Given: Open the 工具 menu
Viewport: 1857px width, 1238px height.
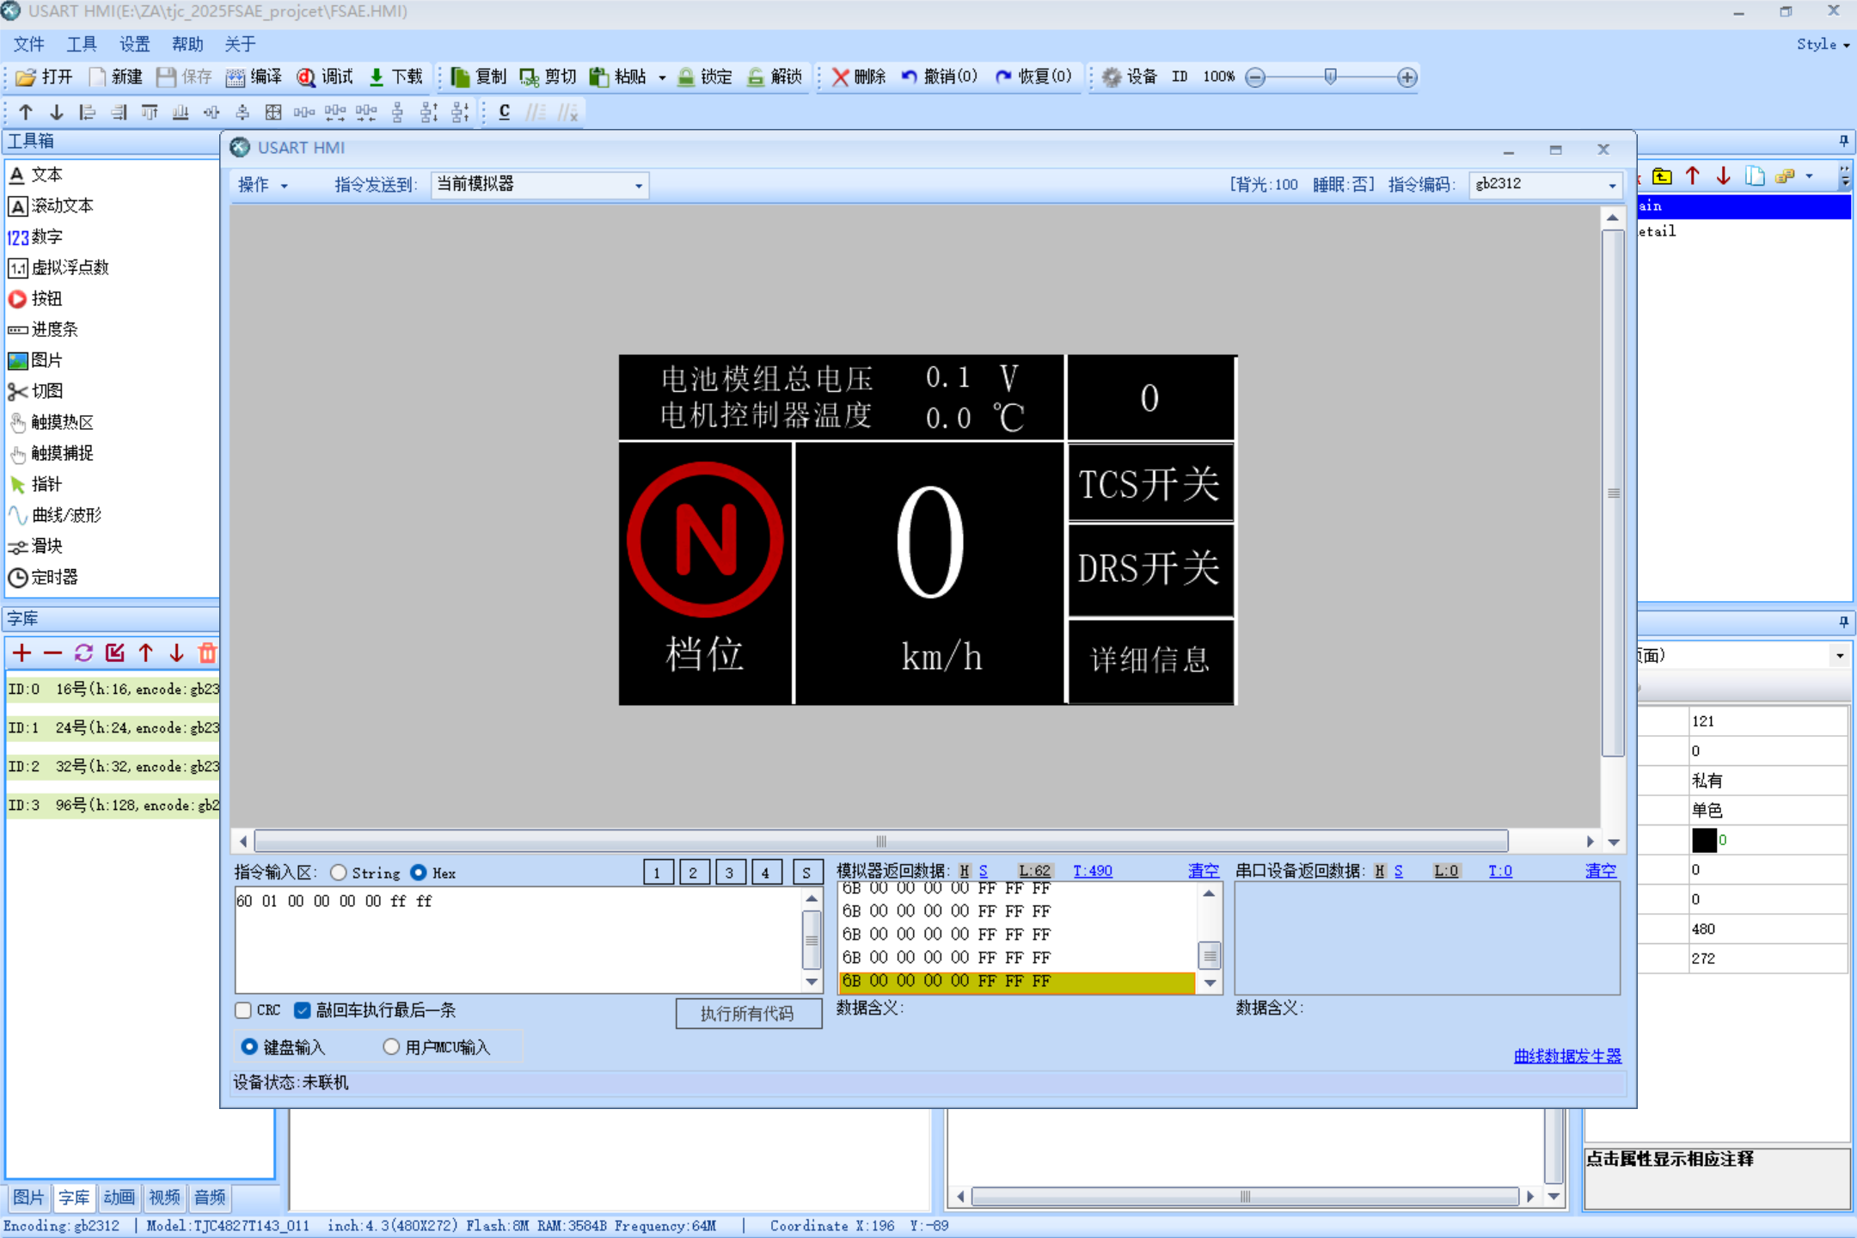Looking at the screenshot, I should click(x=82, y=44).
